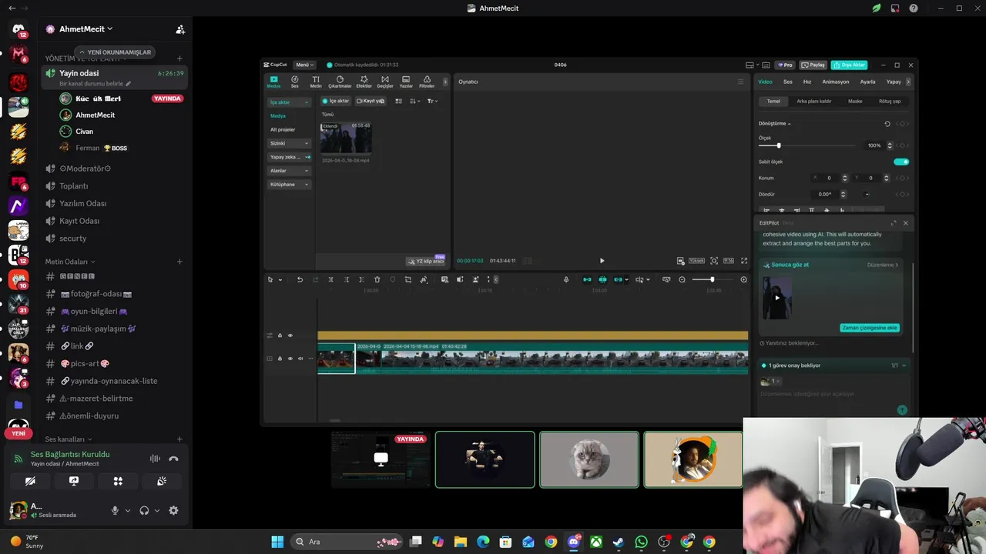Open Steam from Windows taskbar
This screenshot has width=986, height=554.
pyautogui.click(x=619, y=542)
